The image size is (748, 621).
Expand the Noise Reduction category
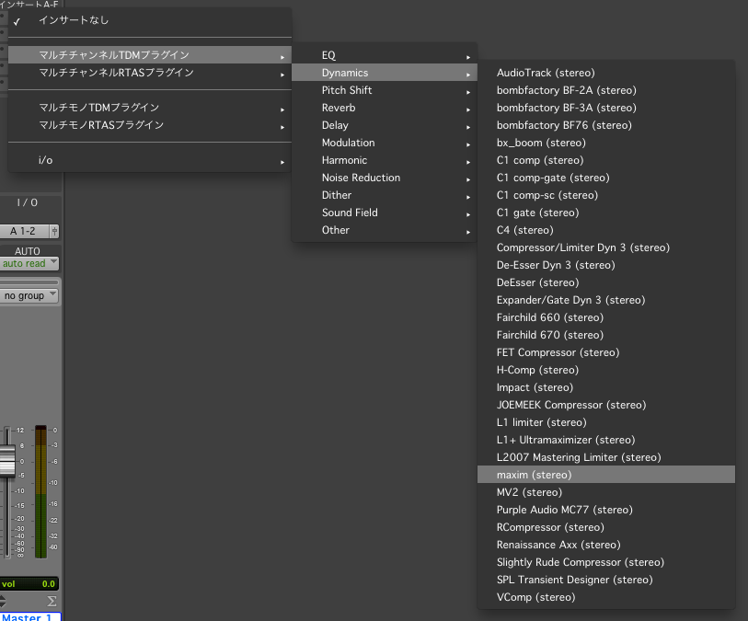[x=385, y=178]
